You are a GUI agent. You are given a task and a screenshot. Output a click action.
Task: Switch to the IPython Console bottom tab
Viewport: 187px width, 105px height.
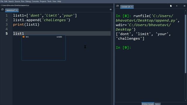[x=148, y=104]
